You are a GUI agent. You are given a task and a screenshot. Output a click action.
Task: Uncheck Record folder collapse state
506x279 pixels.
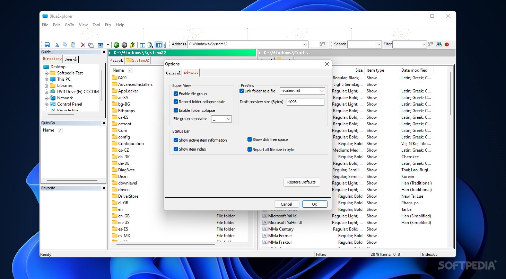click(x=176, y=102)
